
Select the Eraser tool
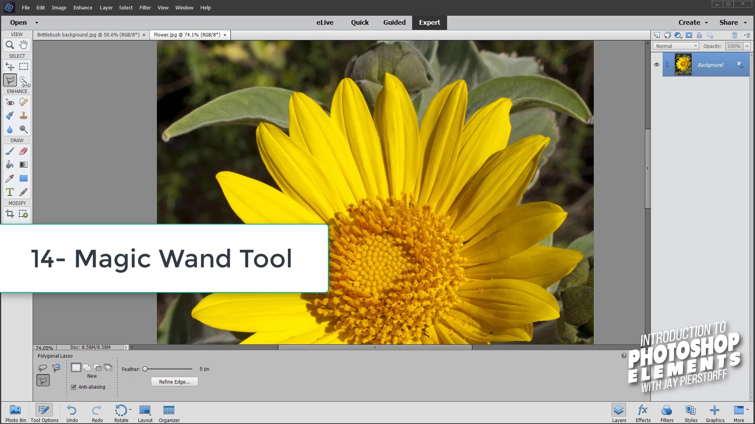tap(23, 151)
